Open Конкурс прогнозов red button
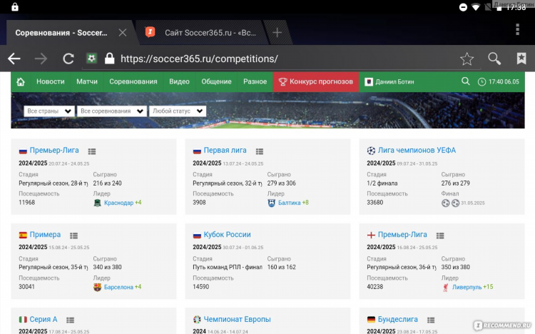 tap(315, 81)
